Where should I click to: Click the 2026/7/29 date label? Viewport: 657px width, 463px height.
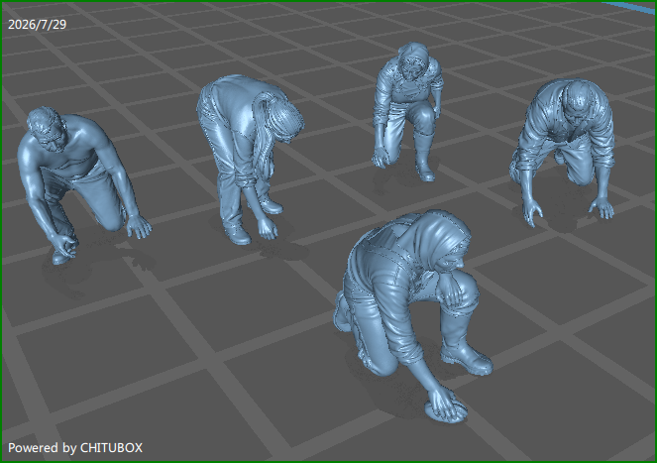[x=38, y=25]
